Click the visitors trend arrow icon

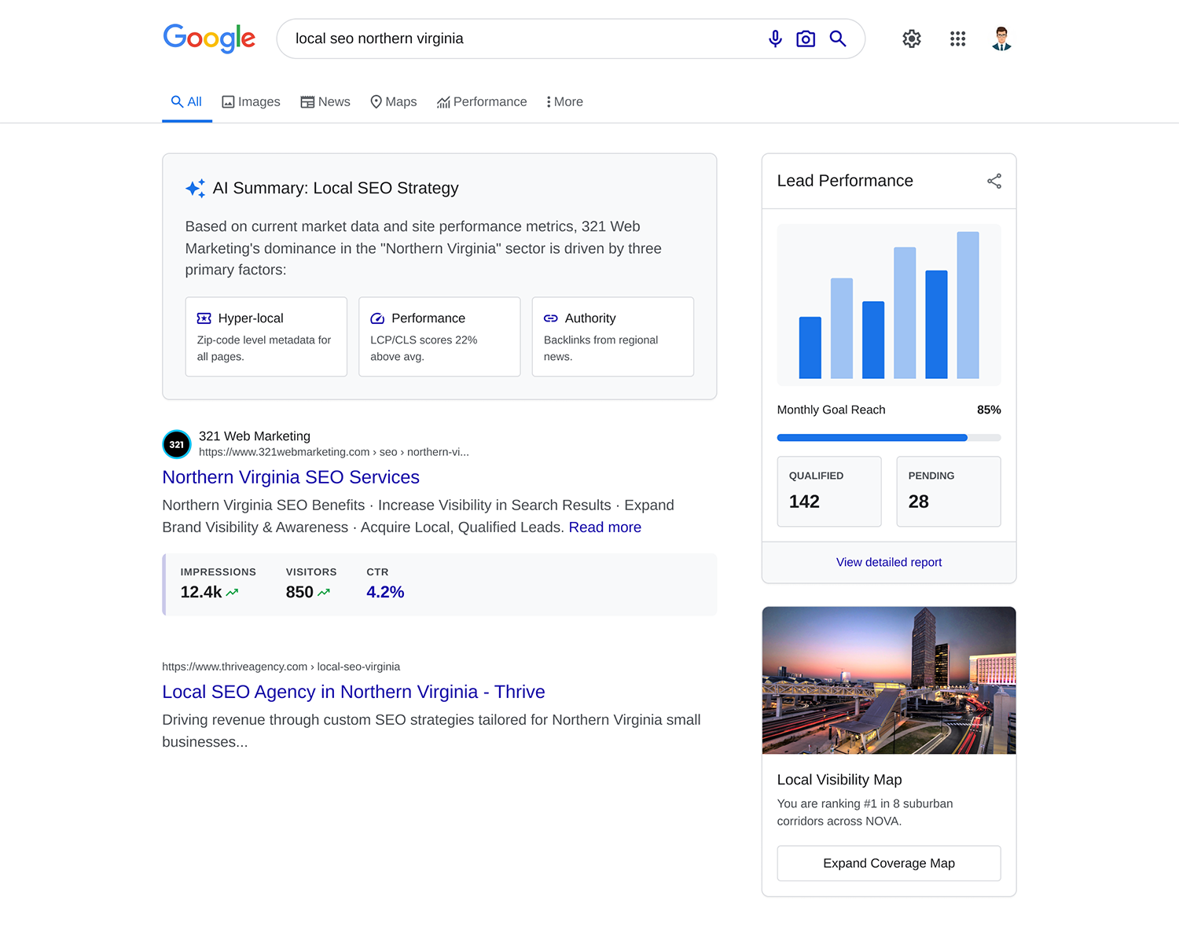324,593
